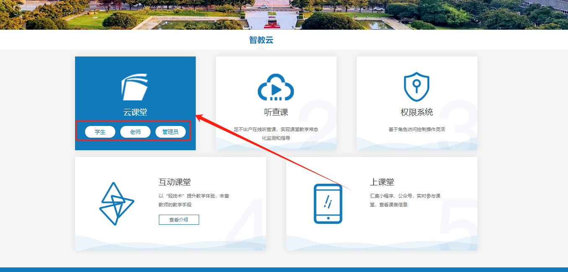Select the 老师 login button
The height and width of the screenshot is (272, 568).
(135, 132)
